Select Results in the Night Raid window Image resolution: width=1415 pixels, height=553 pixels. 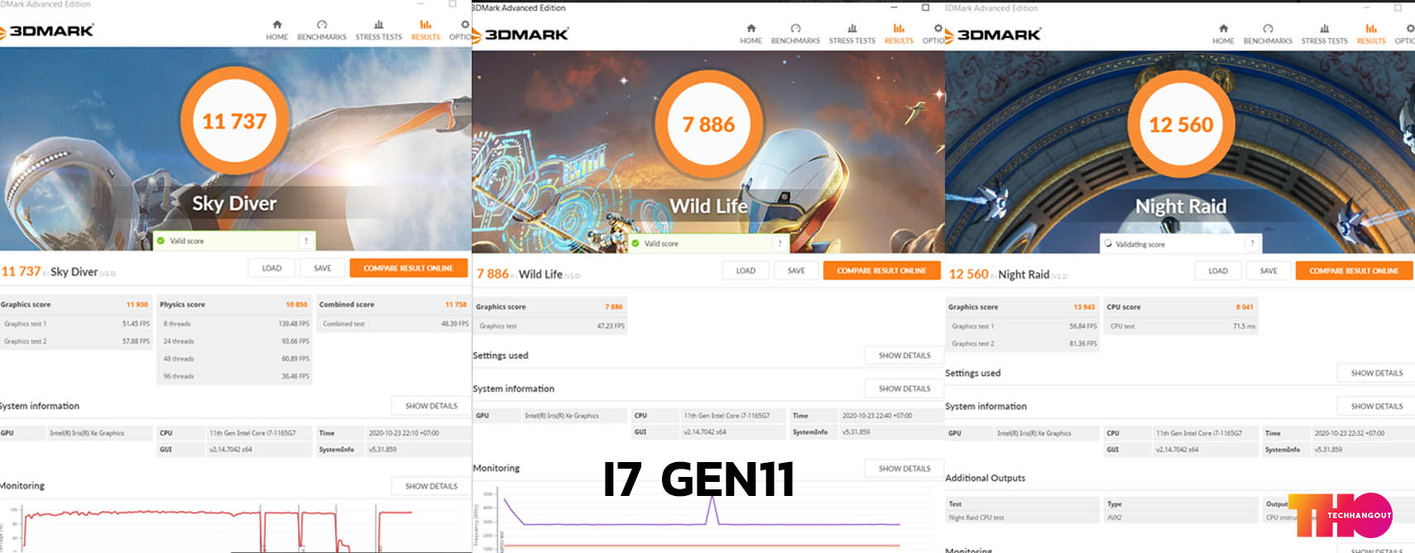[1371, 34]
